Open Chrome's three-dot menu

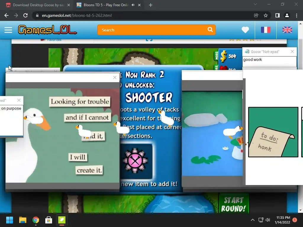pos(296,15)
